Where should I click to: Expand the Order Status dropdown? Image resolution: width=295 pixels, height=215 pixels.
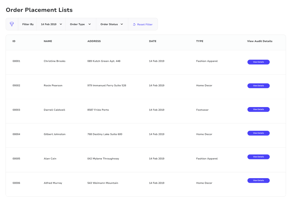pos(112,24)
